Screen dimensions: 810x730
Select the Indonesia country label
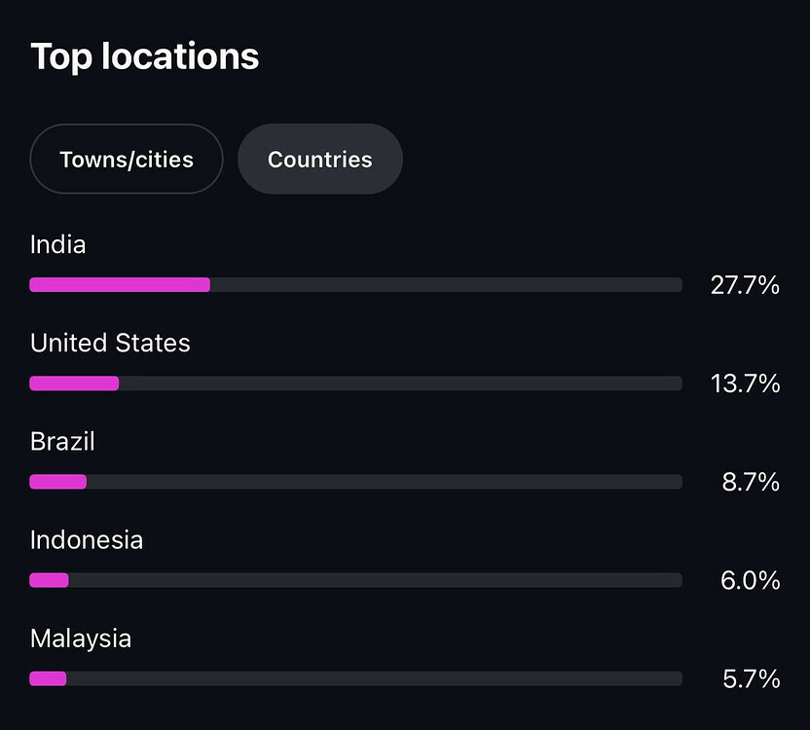[87, 539]
